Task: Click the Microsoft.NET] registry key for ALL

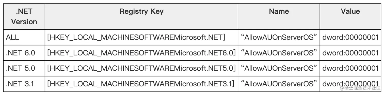Action: (x=136, y=37)
